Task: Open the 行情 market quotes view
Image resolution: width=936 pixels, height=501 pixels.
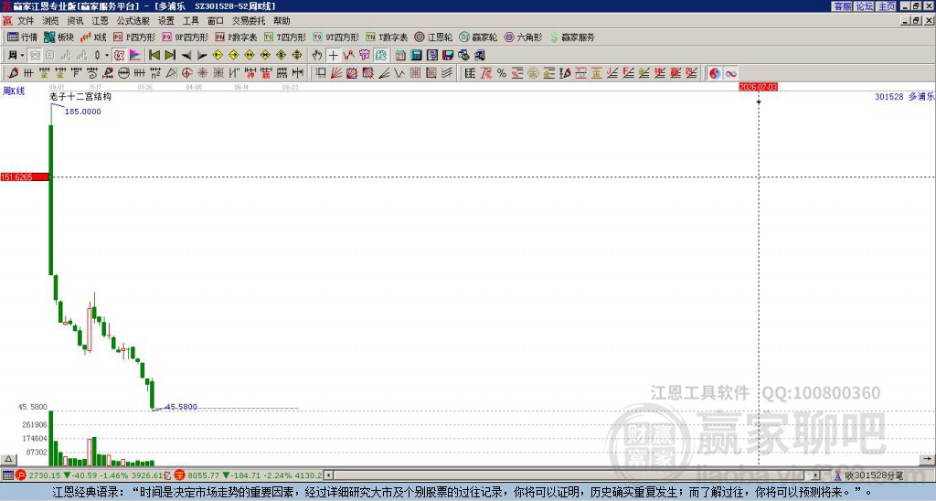Action: [x=22, y=37]
